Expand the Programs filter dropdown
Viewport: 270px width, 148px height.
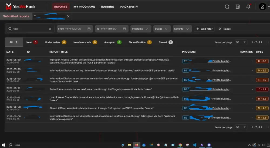click(141, 29)
